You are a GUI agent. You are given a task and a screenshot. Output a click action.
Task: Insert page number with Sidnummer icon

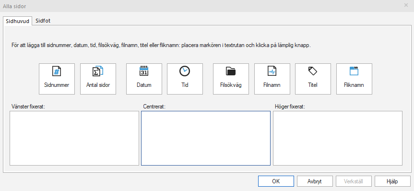point(57,72)
